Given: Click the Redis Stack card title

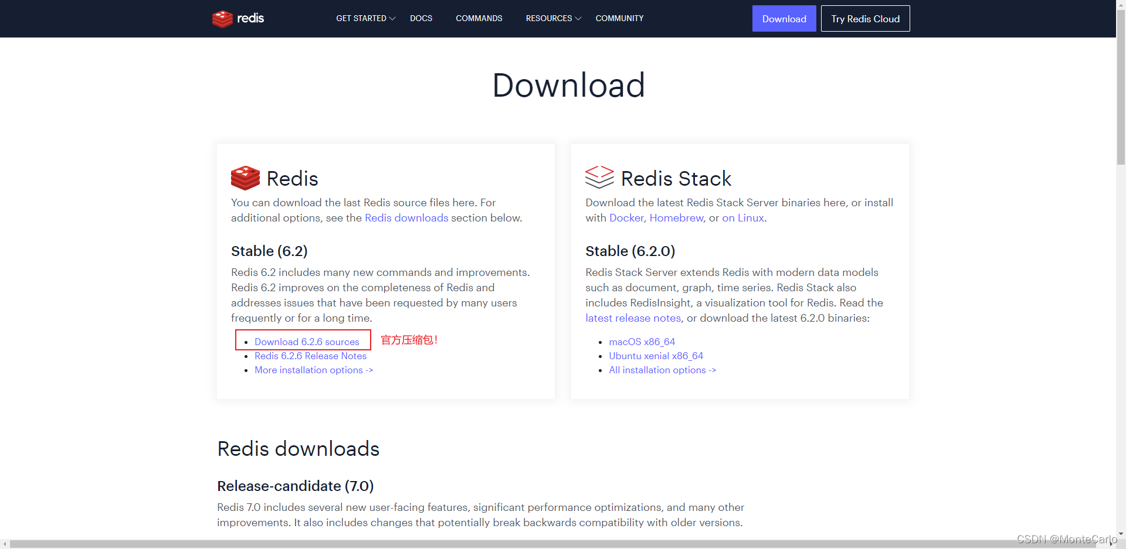Looking at the screenshot, I should point(676,179).
